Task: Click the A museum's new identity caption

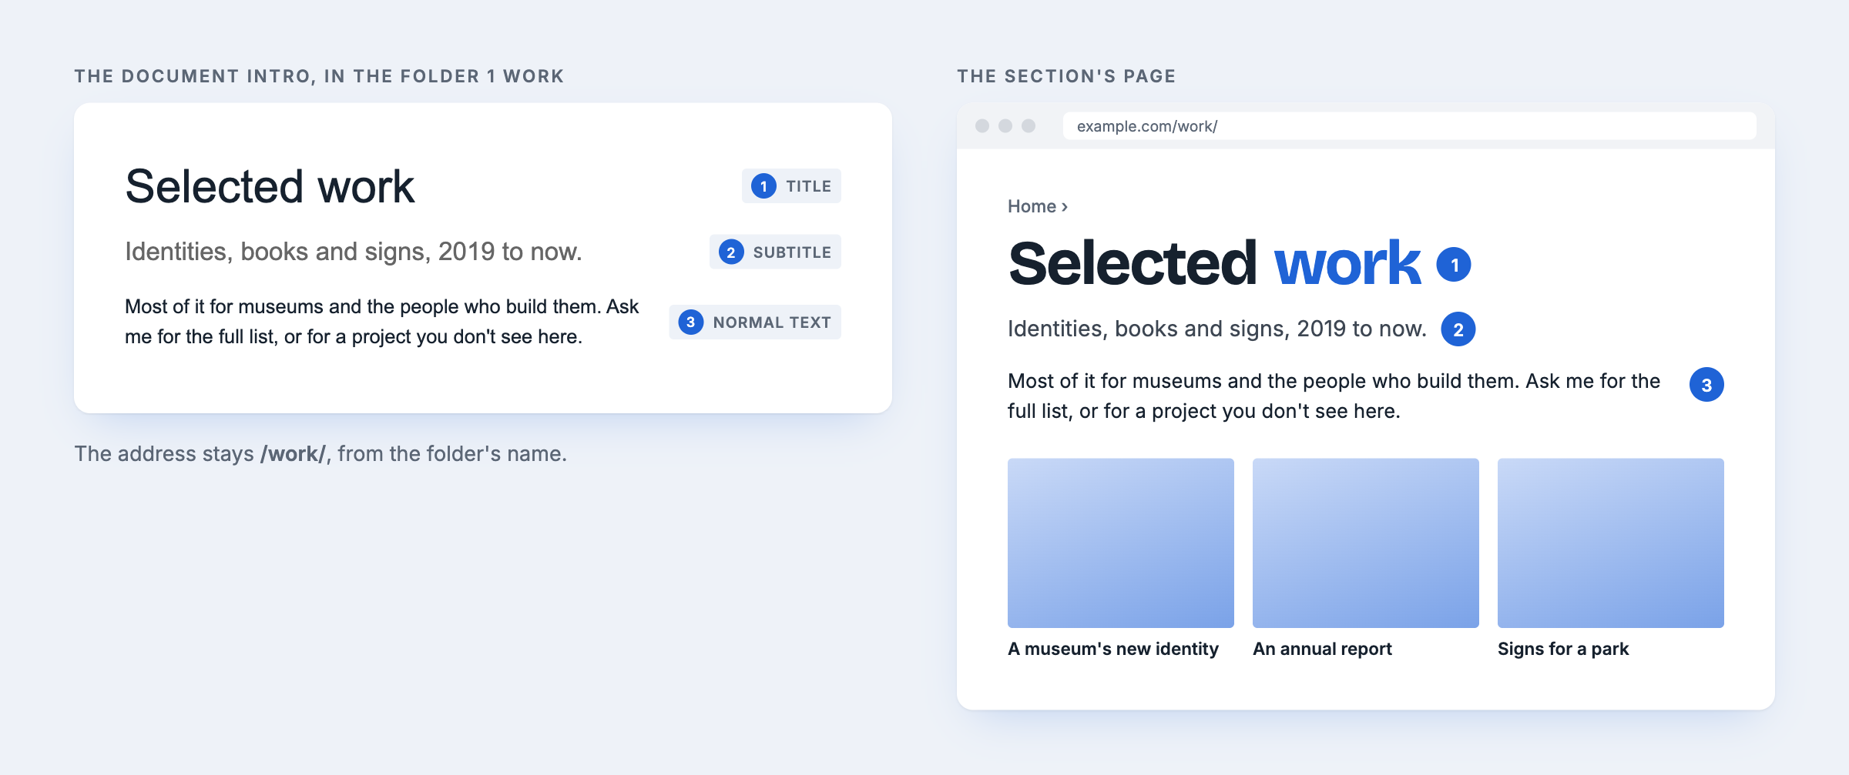Action: [x=1113, y=649]
